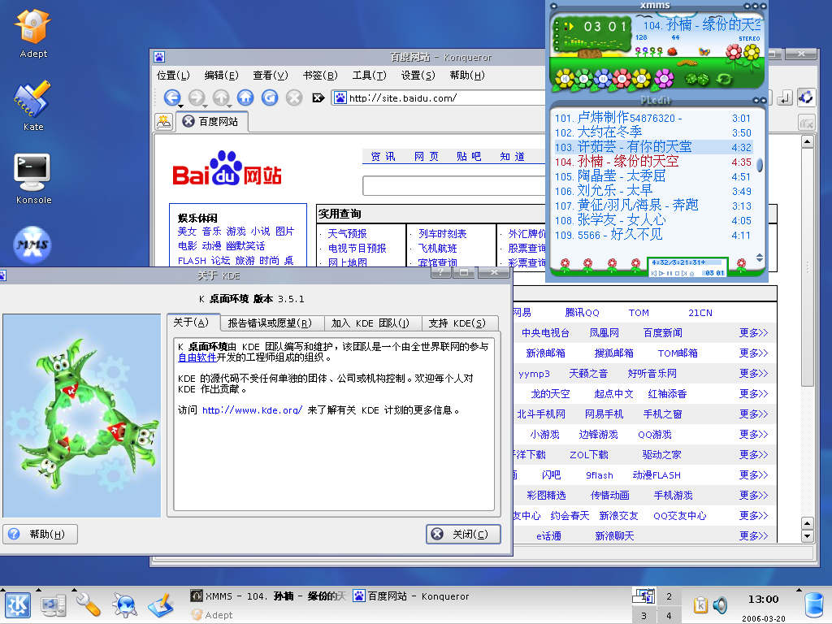
Task: Select playlist entry 105 陶晶莹 - 太委屈
Action: (653, 176)
